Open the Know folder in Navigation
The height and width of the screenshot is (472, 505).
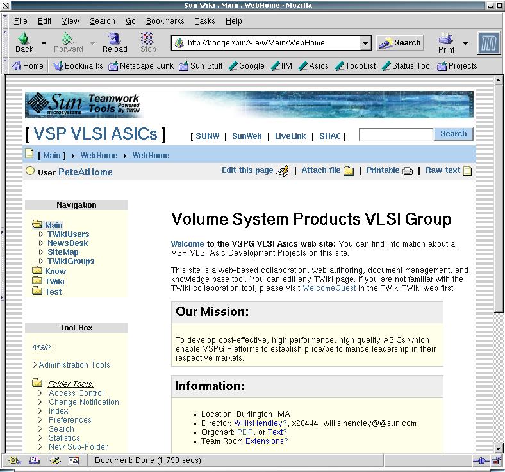(38, 271)
